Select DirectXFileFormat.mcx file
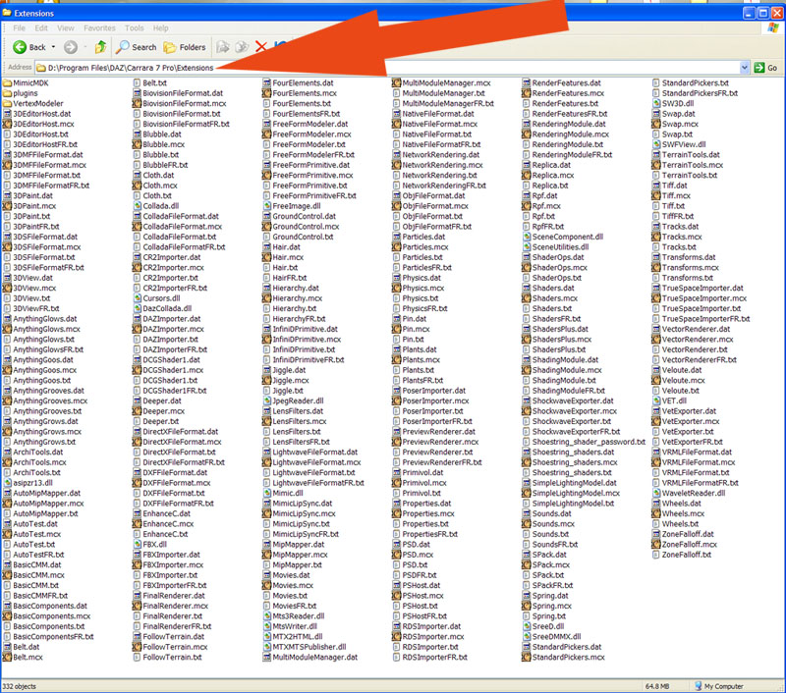This screenshot has width=786, height=693. [x=177, y=442]
